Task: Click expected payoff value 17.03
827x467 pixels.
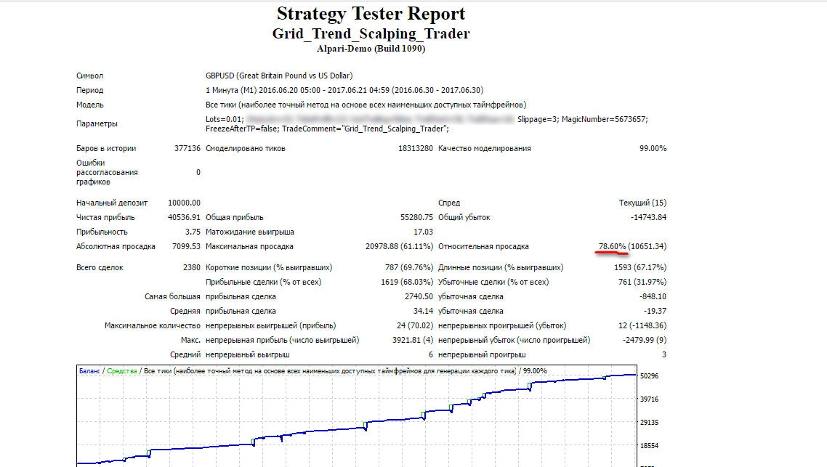Action: coord(423,232)
